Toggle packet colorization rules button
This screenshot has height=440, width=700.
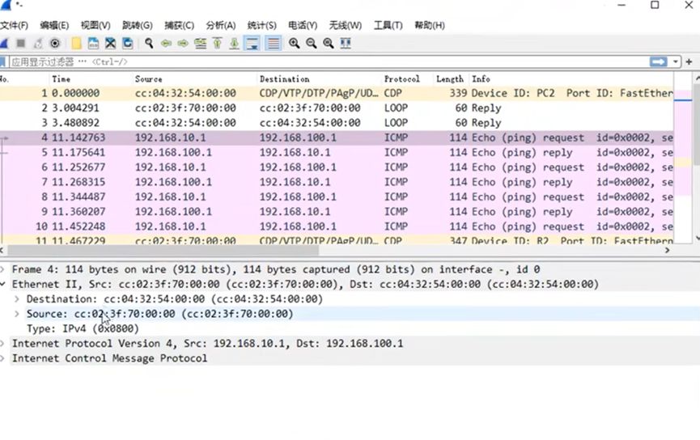[x=274, y=43]
